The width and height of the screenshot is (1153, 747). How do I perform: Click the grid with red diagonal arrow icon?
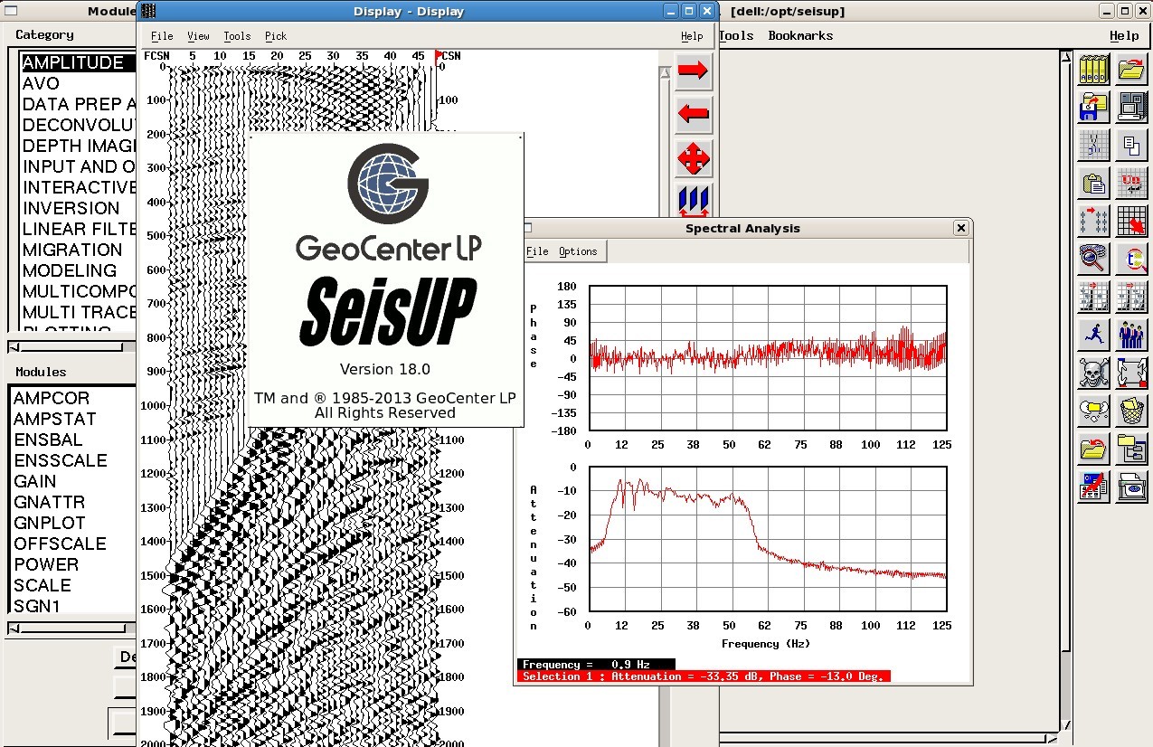pyautogui.click(x=1131, y=222)
